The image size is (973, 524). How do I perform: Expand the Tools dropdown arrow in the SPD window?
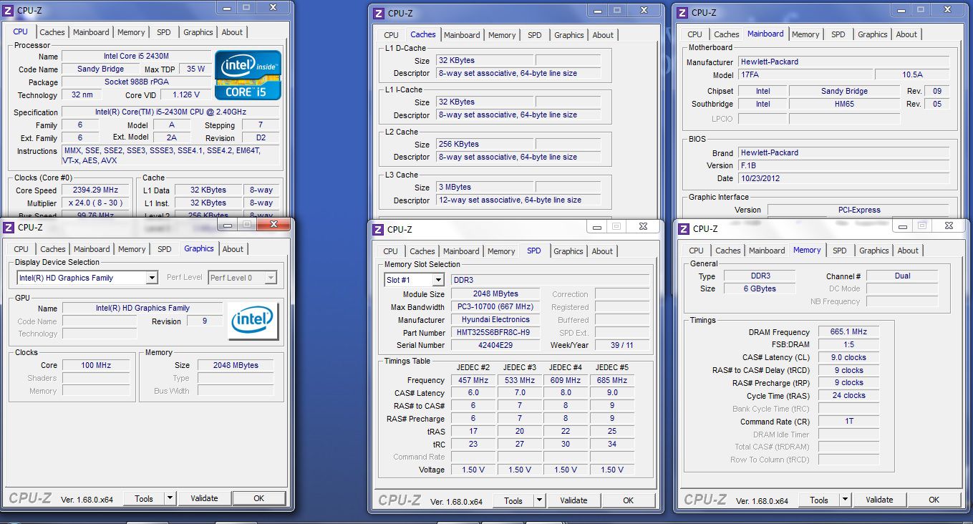pyautogui.click(x=539, y=500)
